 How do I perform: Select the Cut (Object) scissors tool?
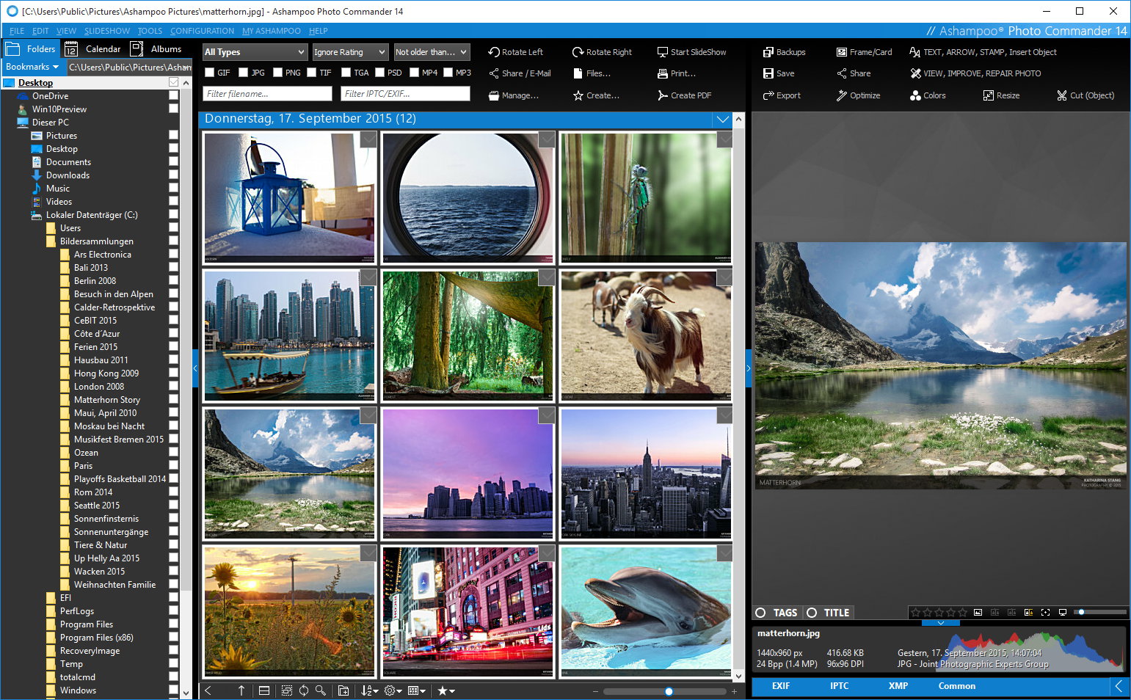coord(1062,95)
